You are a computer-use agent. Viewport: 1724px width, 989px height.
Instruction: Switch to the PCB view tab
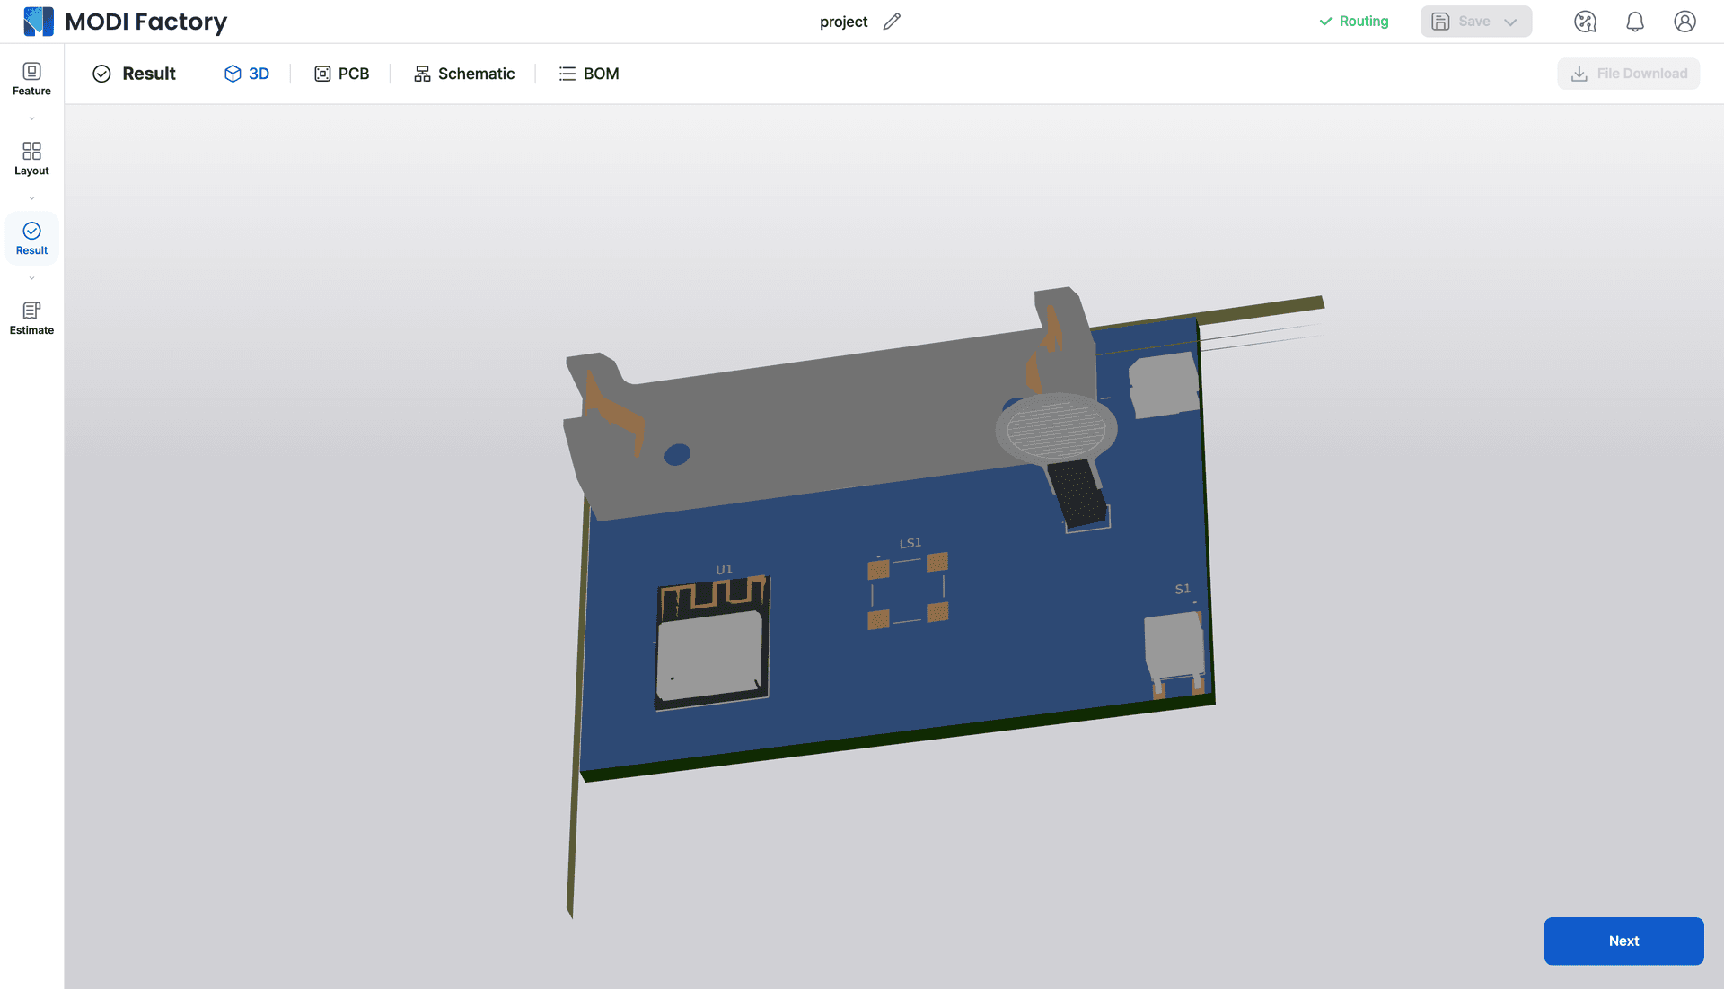(341, 74)
